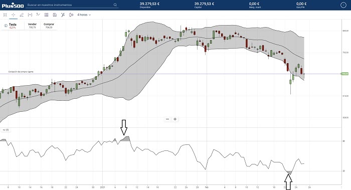Viewport: 351px width, 190px height.
Task: Click the search magnifier icon
Action: click(x=115, y=5)
